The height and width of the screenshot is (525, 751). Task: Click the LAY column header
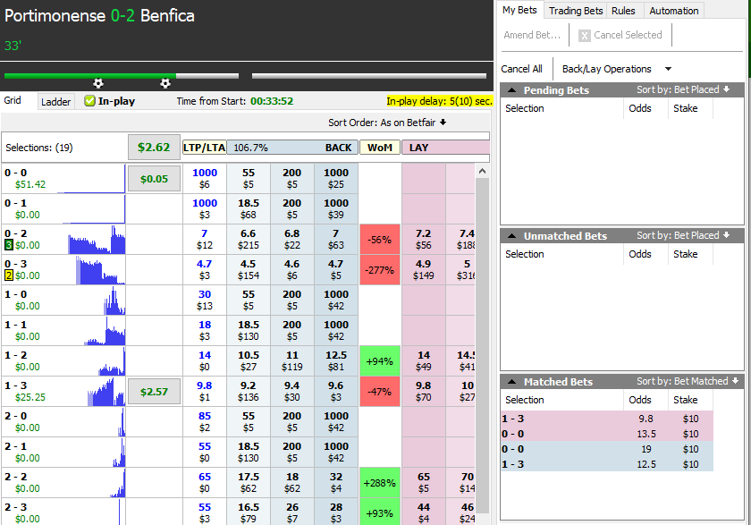445,148
